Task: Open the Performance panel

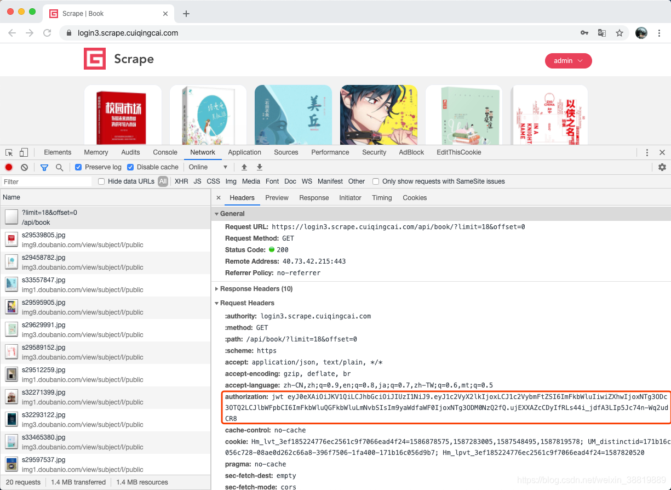Action: pos(330,152)
